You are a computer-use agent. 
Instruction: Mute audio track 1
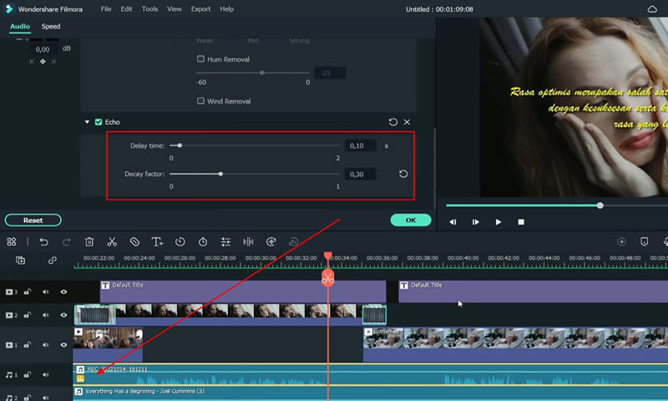click(x=45, y=374)
